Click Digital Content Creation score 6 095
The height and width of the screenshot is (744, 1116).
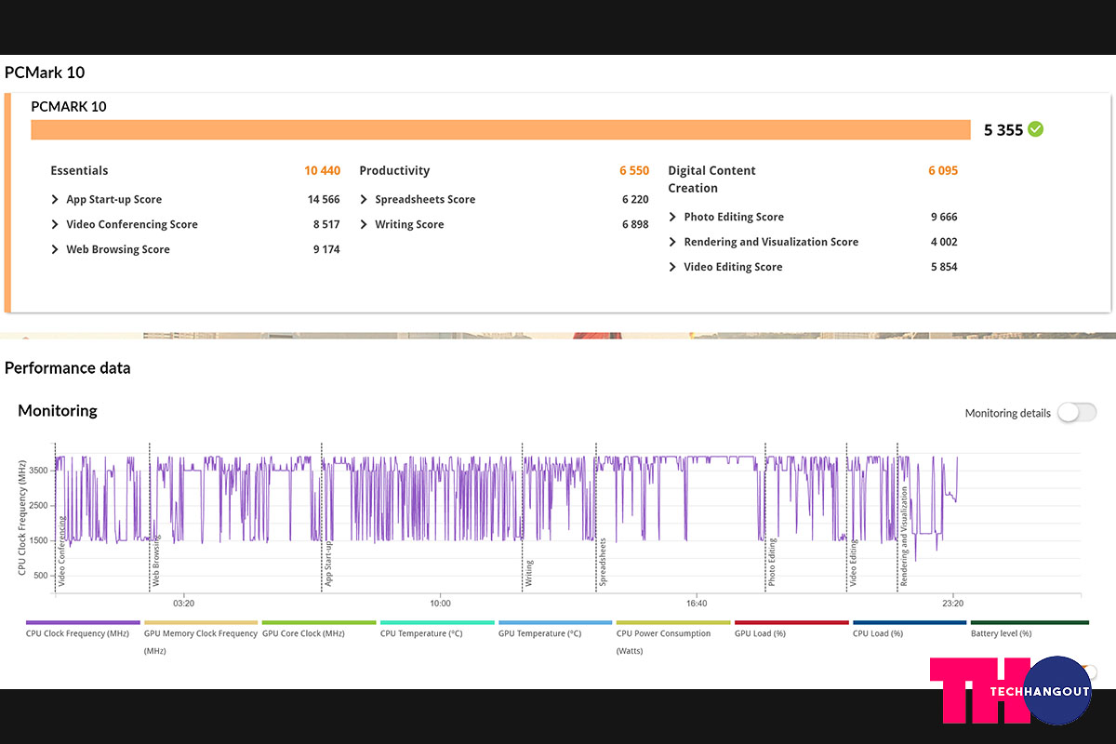click(943, 171)
